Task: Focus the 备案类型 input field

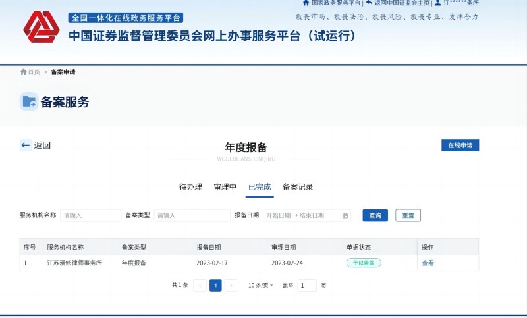Action: pyautogui.click(x=192, y=215)
